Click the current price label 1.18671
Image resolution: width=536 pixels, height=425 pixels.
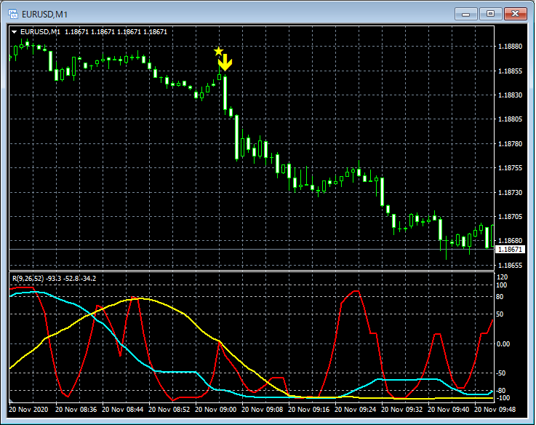508,250
